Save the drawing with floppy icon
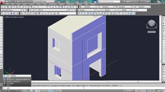 [8, 7]
